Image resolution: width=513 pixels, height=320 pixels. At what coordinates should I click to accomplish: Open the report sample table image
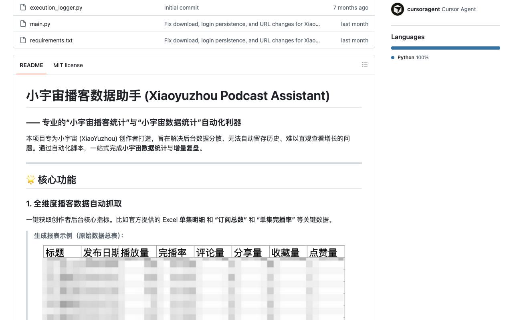click(194, 282)
